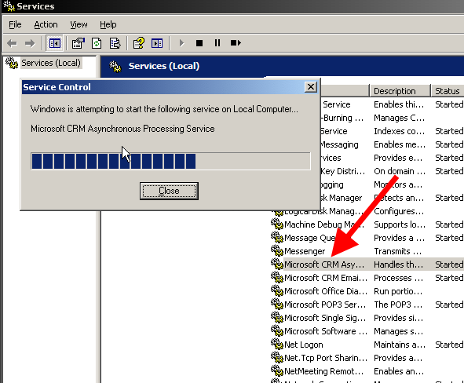Click 'Maintains a...' description cell
Image resolution: width=464 pixels, height=383 pixels.
400,345
